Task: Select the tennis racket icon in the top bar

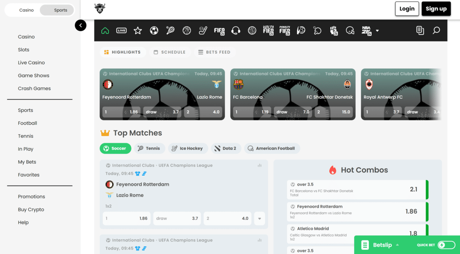Action: 170,30
